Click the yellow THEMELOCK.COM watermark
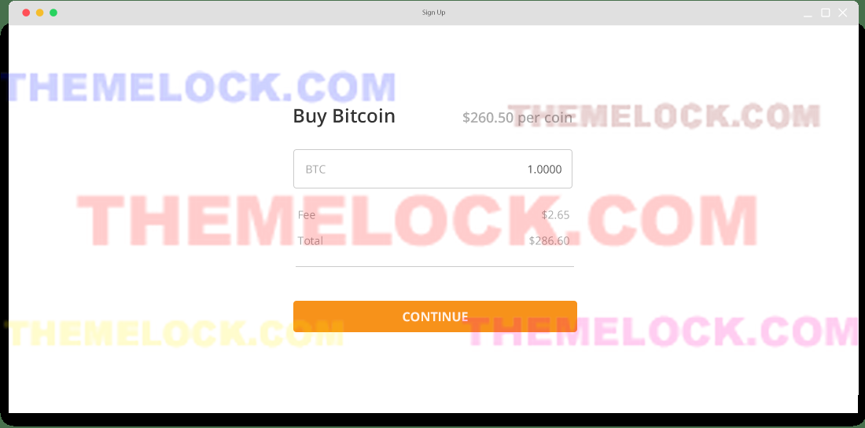The width and height of the screenshot is (865, 428). pos(175,333)
